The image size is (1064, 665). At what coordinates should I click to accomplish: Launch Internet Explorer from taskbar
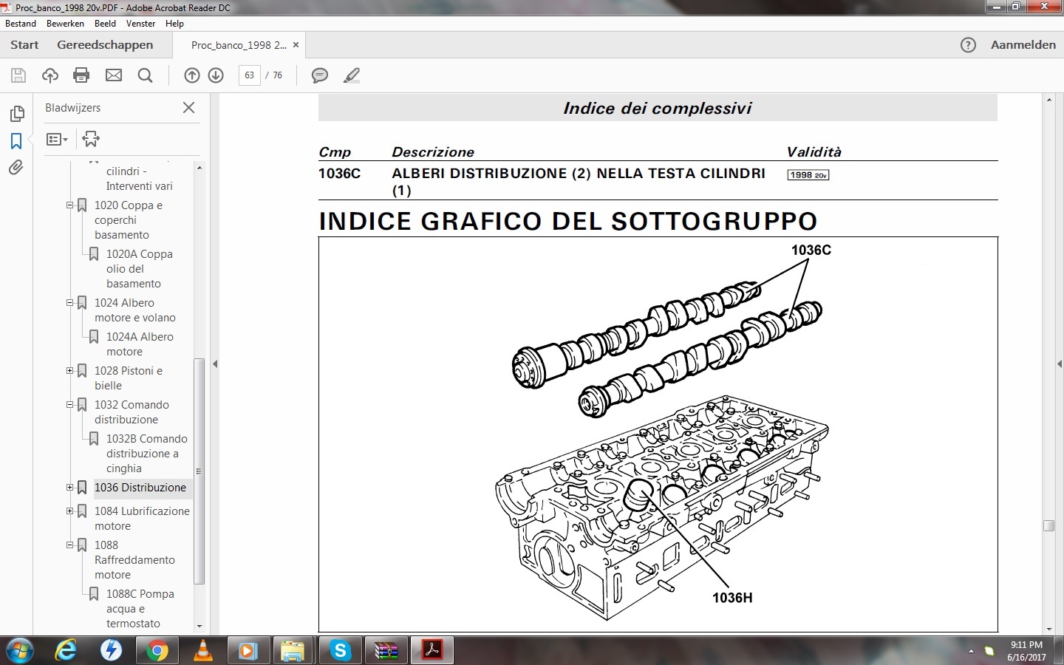66,651
